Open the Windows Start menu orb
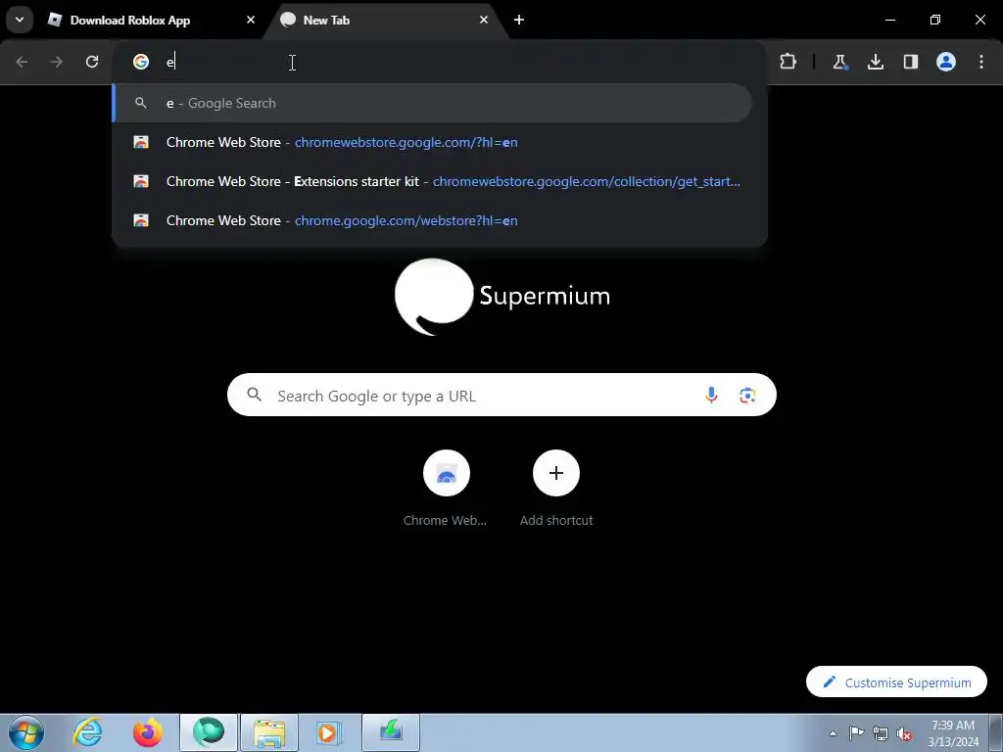The width and height of the screenshot is (1003, 752). pos(26,732)
